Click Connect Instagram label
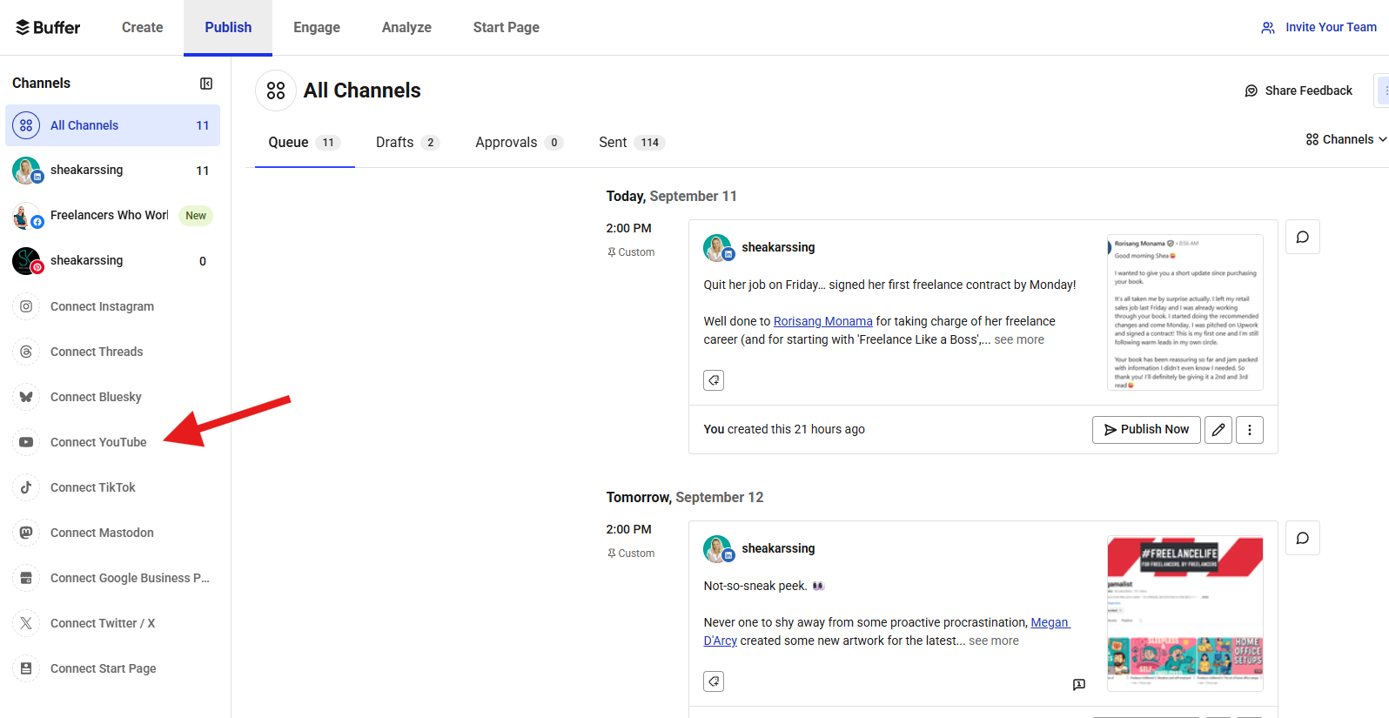1389x718 pixels. [102, 306]
